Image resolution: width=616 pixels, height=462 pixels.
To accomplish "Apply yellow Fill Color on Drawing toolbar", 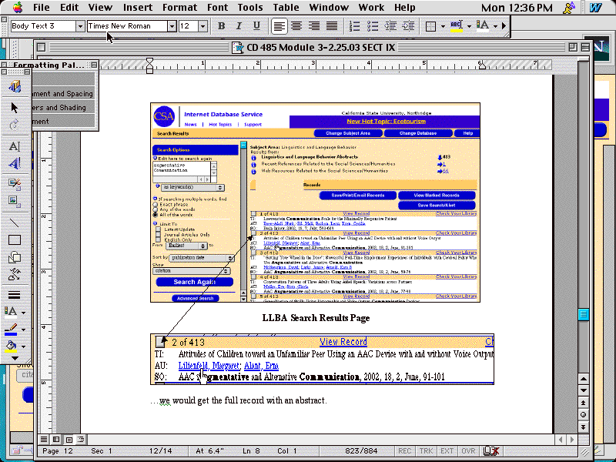I will (12, 346).
